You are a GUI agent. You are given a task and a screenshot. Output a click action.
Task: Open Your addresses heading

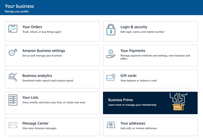click(133, 123)
